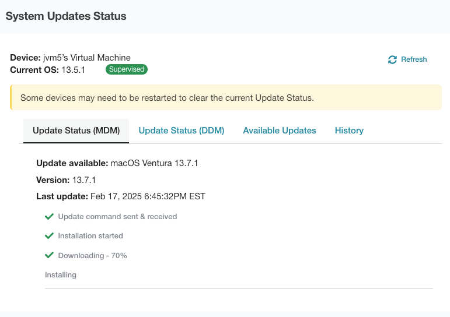450x317 pixels.
Task: Click the Update available macOS Ventura line
Action: tap(117, 163)
